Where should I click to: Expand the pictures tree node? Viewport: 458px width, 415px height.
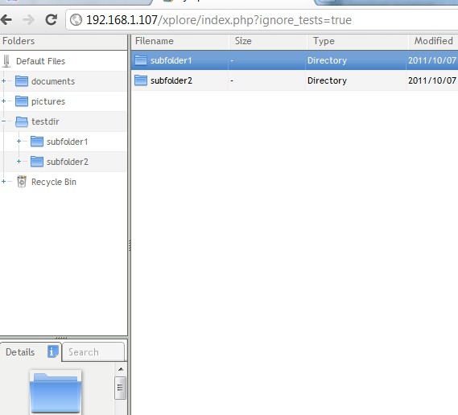(3, 101)
